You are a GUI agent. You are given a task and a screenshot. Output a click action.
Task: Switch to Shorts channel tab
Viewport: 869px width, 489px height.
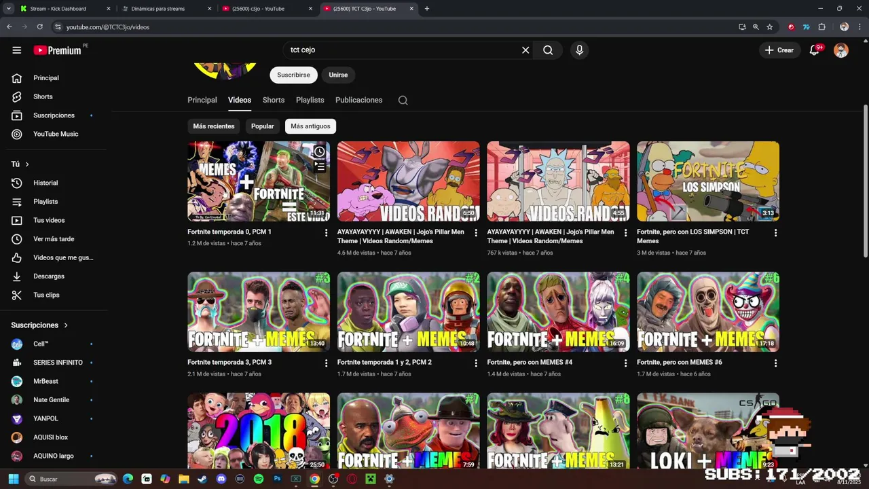tap(274, 100)
